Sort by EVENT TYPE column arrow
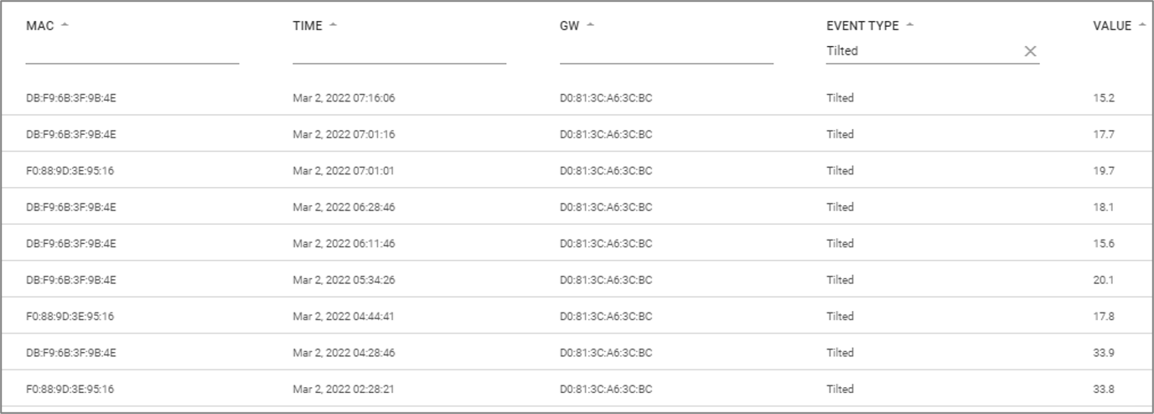Image resolution: width=1154 pixels, height=414 pixels. (910, 25)
